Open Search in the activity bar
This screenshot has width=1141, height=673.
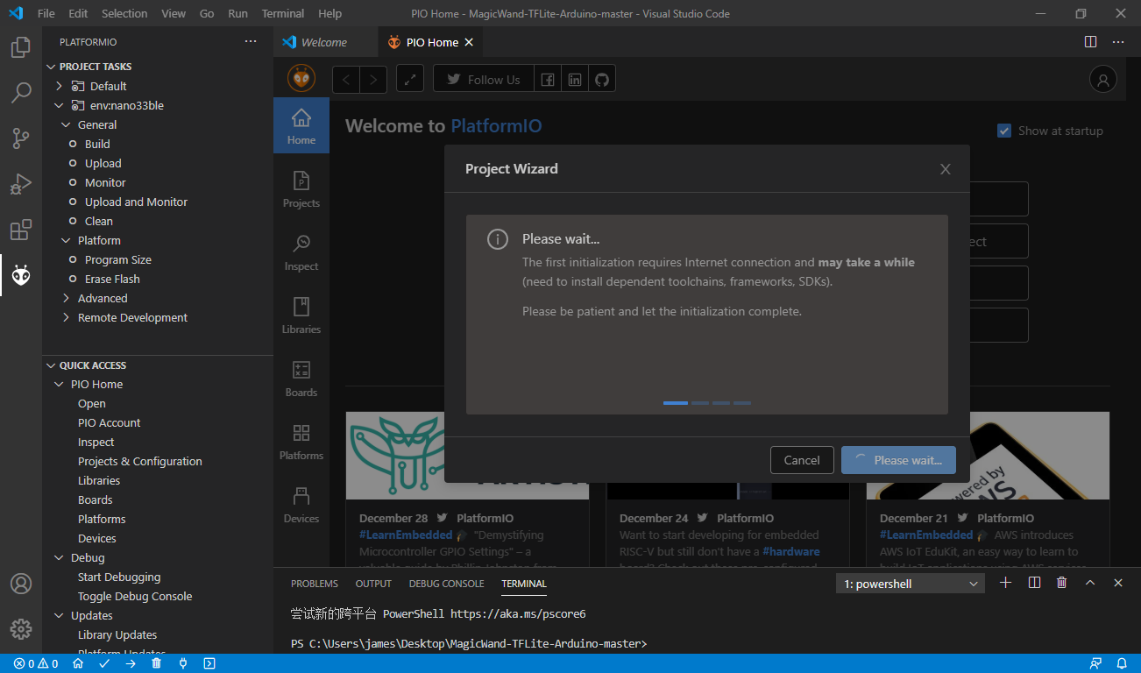[21, 92]
